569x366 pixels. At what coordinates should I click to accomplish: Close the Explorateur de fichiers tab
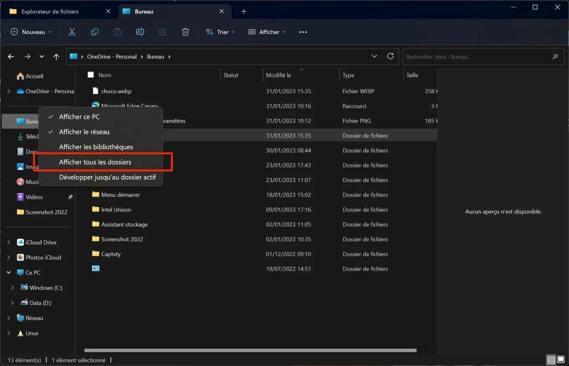[108, 12]
